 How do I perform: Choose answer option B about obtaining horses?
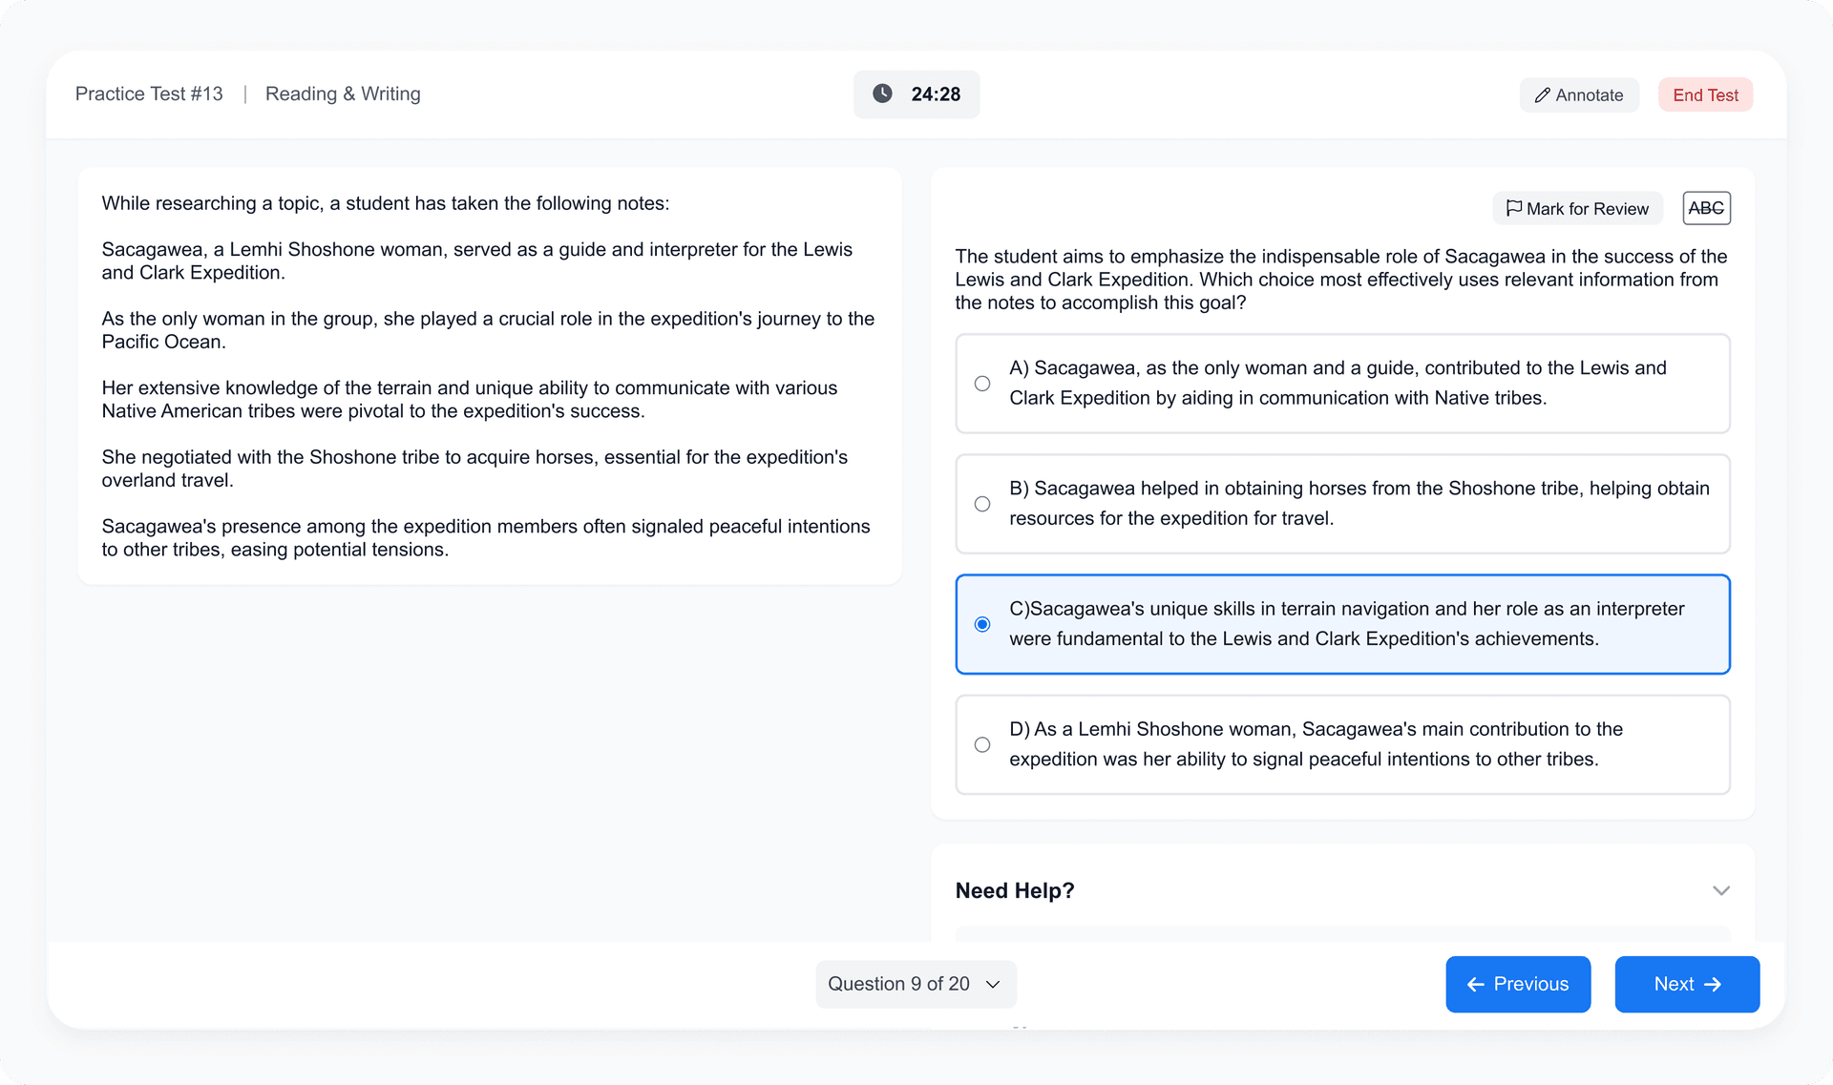1359,504
